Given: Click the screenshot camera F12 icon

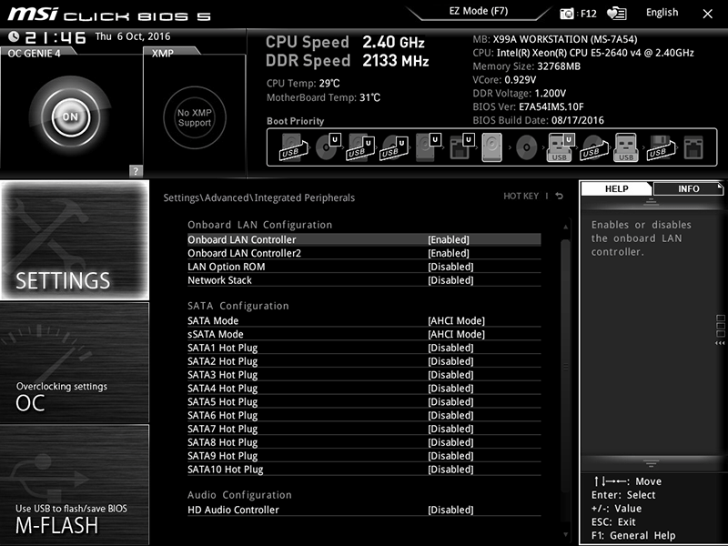Looking at the screenshot, I should [x=567, y=13].
